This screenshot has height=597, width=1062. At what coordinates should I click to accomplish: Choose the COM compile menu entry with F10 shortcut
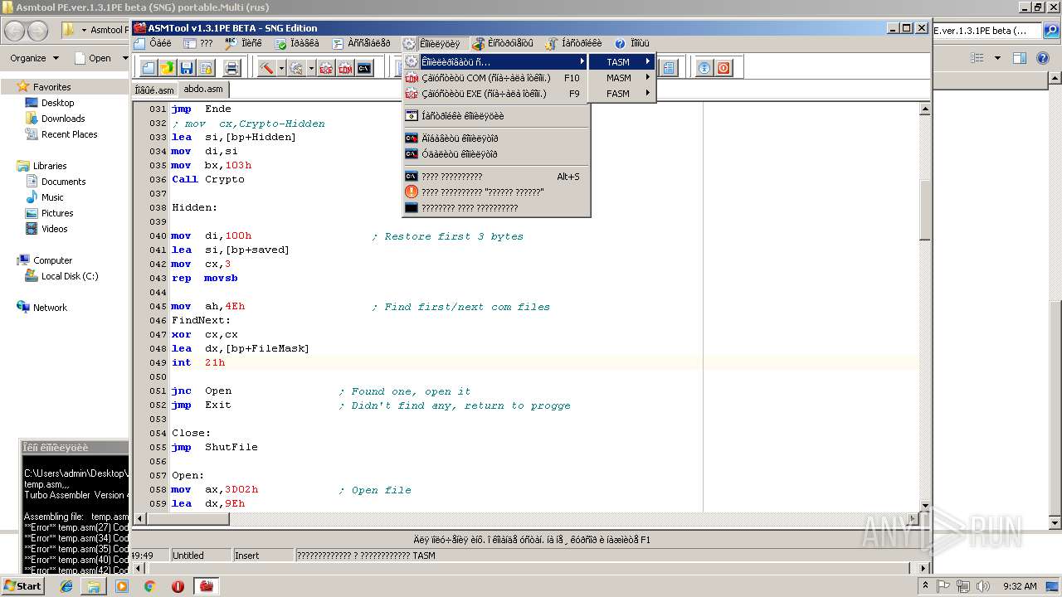click(x=495, y=78)
